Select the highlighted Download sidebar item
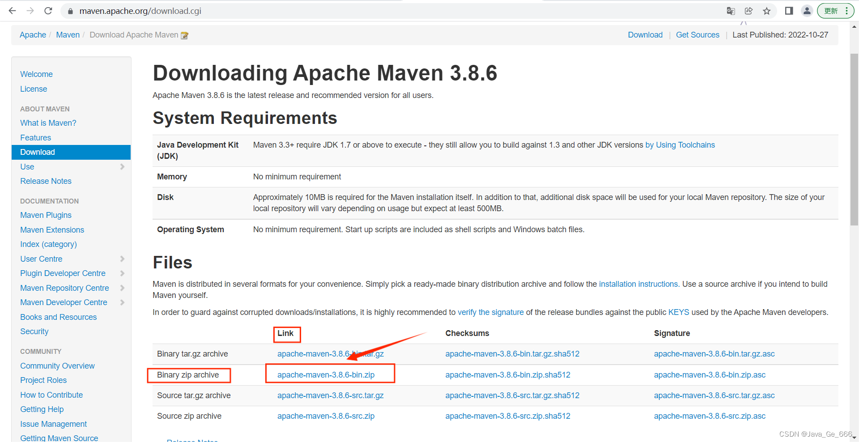 point(71,152)
